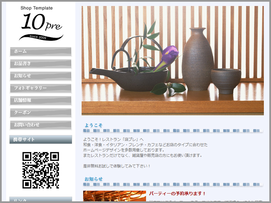Click the 携帯サイト section header

click(x=41, y=139)
